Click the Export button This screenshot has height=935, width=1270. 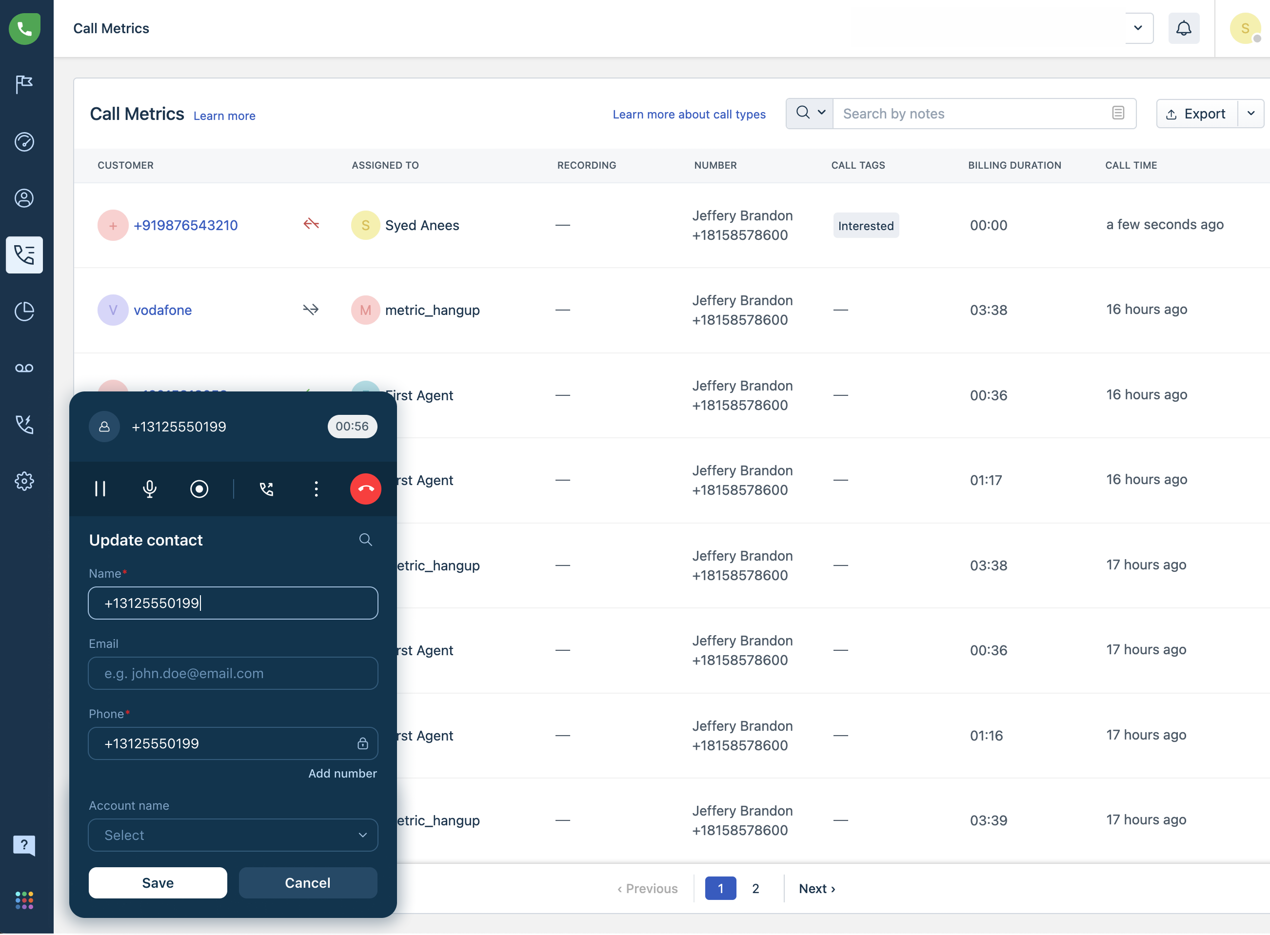click(x=1197, y=114)
